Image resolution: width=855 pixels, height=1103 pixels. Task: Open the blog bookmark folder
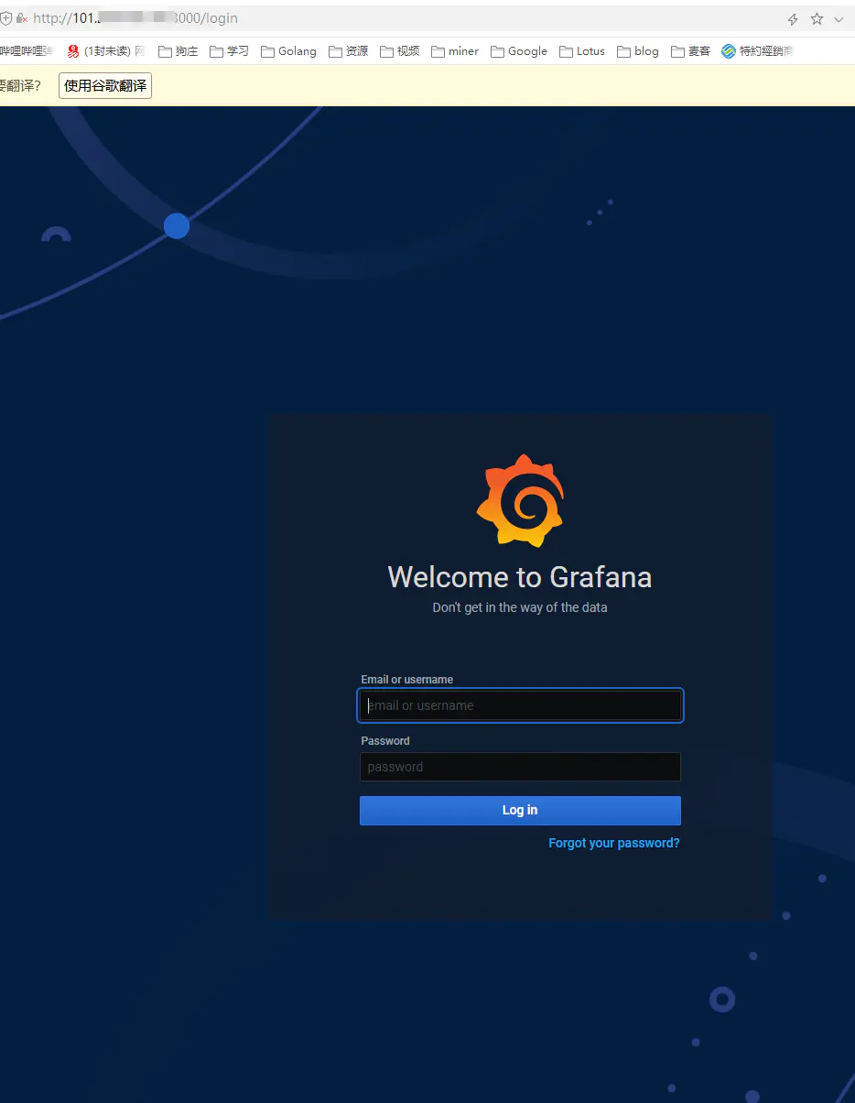tap(638, 51)
